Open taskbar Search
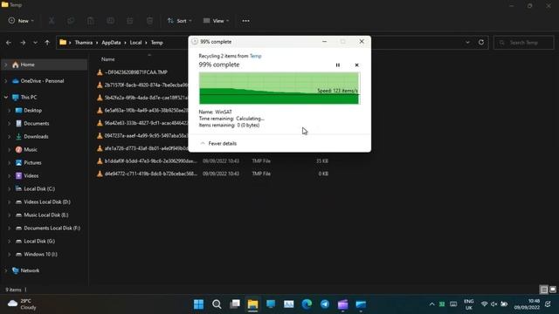The image size is (559, 314). (217, 304)
